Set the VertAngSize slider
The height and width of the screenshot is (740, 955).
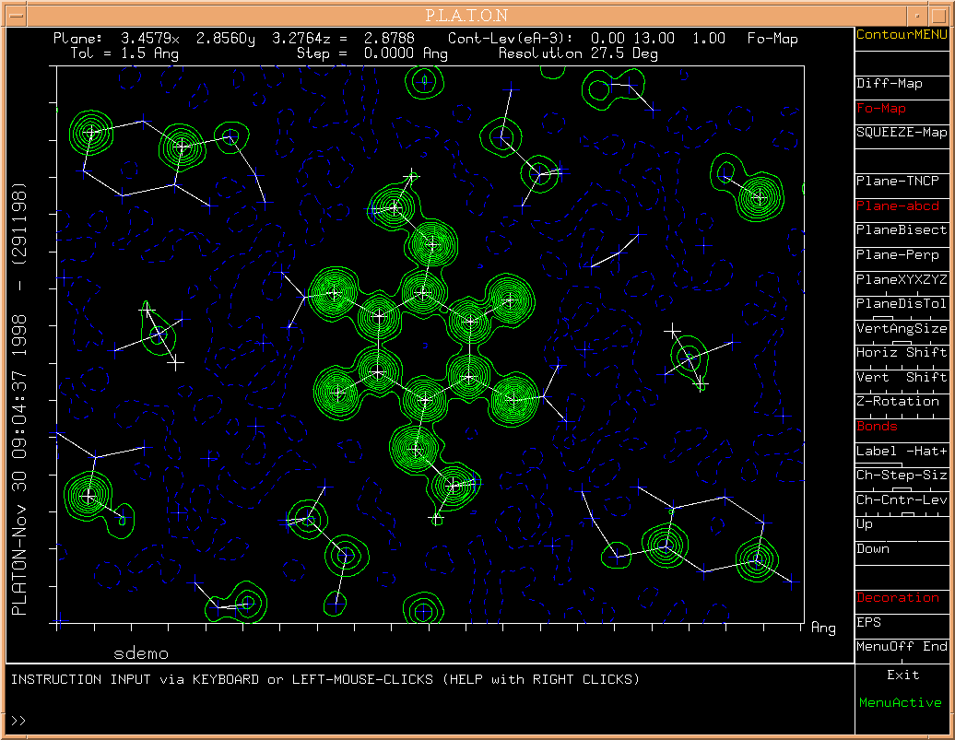click(902, 329)
